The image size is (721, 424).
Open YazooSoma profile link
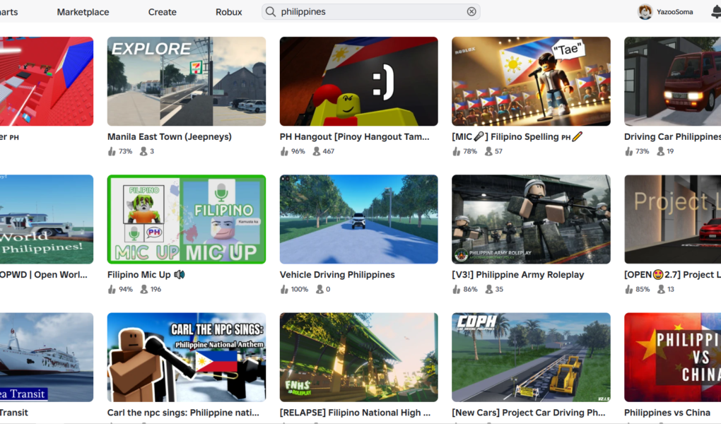coord(674,12)
